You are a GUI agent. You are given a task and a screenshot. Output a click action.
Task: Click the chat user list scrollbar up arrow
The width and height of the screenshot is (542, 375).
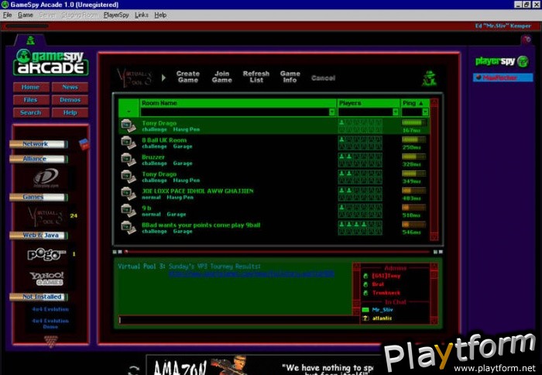tap(434, 267)
